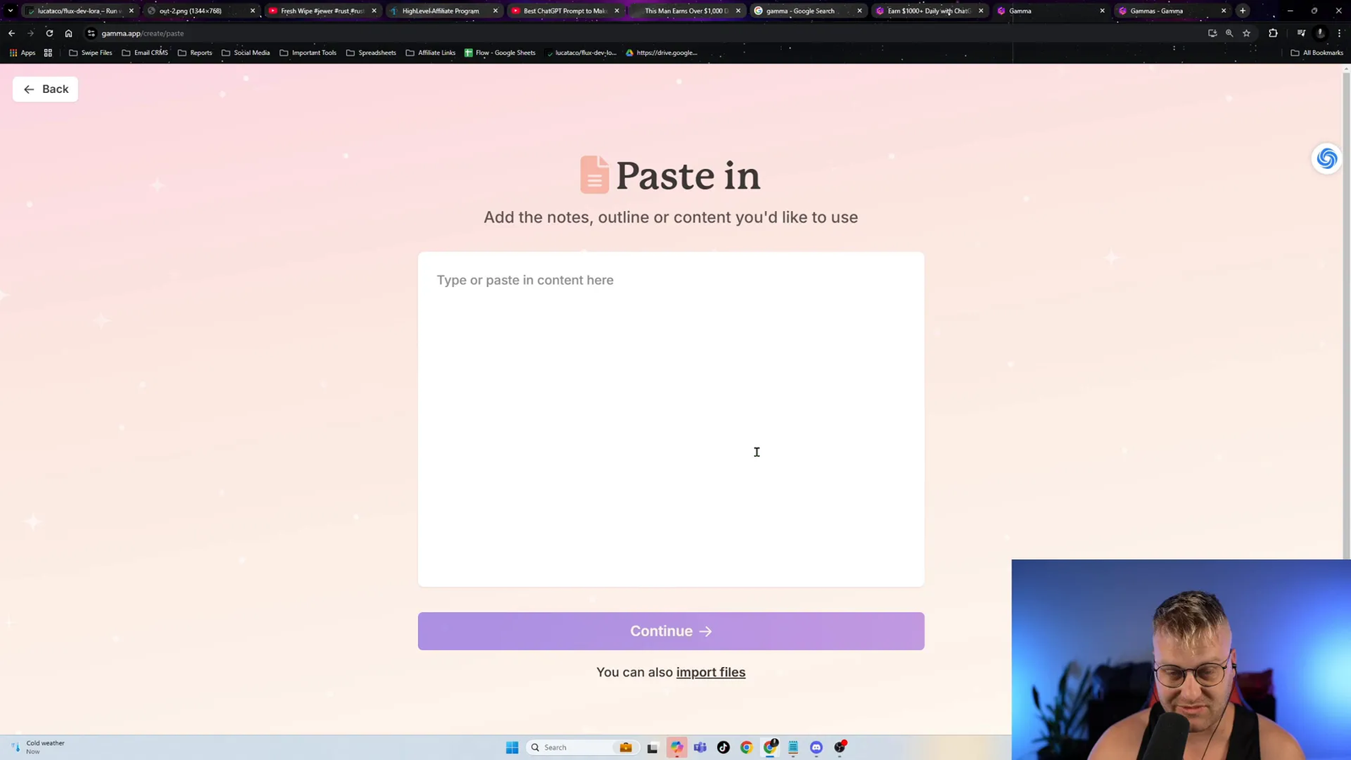The image size is (1351, 760).
Task: Open Important Tools bookmark folder
Action: tap(308, 52)
